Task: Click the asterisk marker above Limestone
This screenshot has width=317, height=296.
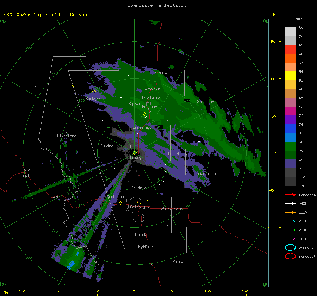Action: 67,133
